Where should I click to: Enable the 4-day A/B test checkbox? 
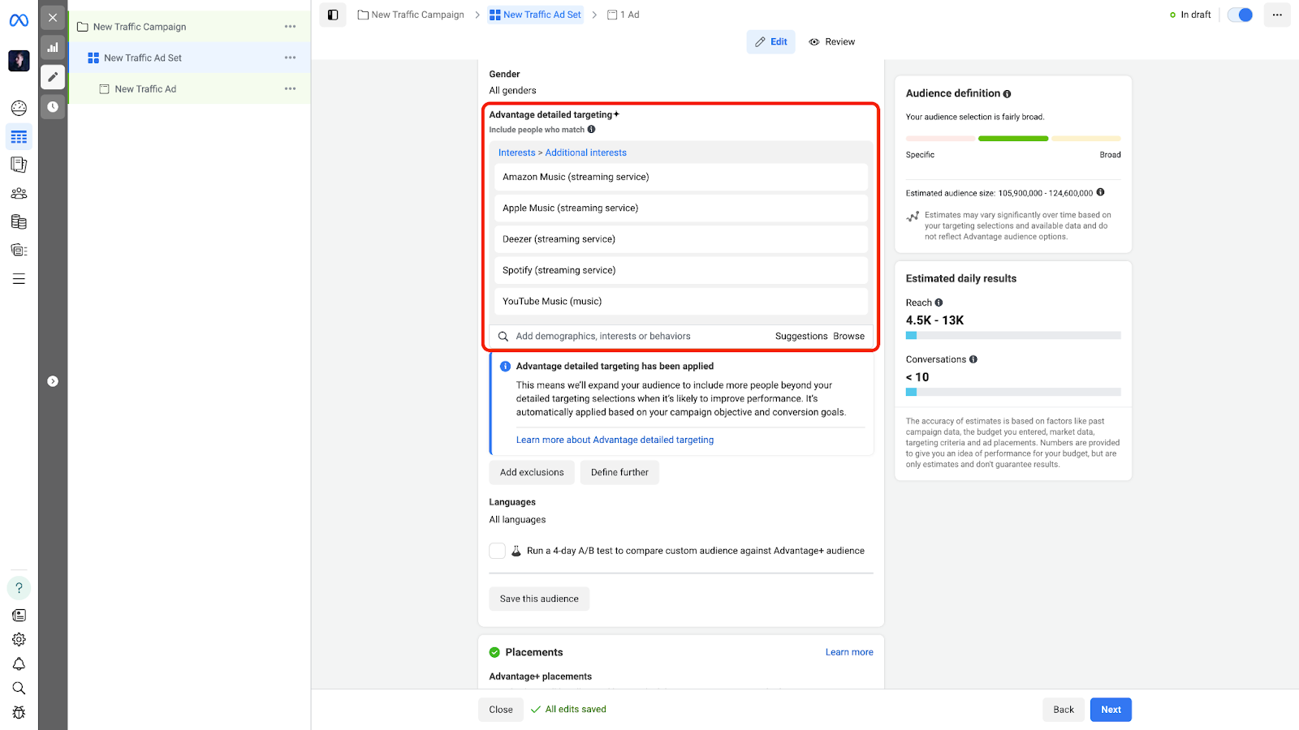point(498,551)
